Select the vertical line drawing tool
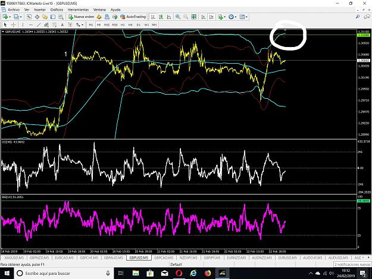This screenshot has height=279, width=372. 23,24
